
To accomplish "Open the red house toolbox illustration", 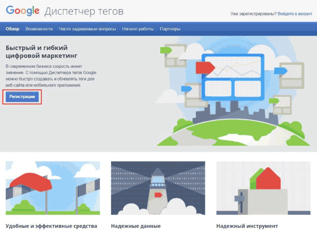I will click(x=263, y=188).
